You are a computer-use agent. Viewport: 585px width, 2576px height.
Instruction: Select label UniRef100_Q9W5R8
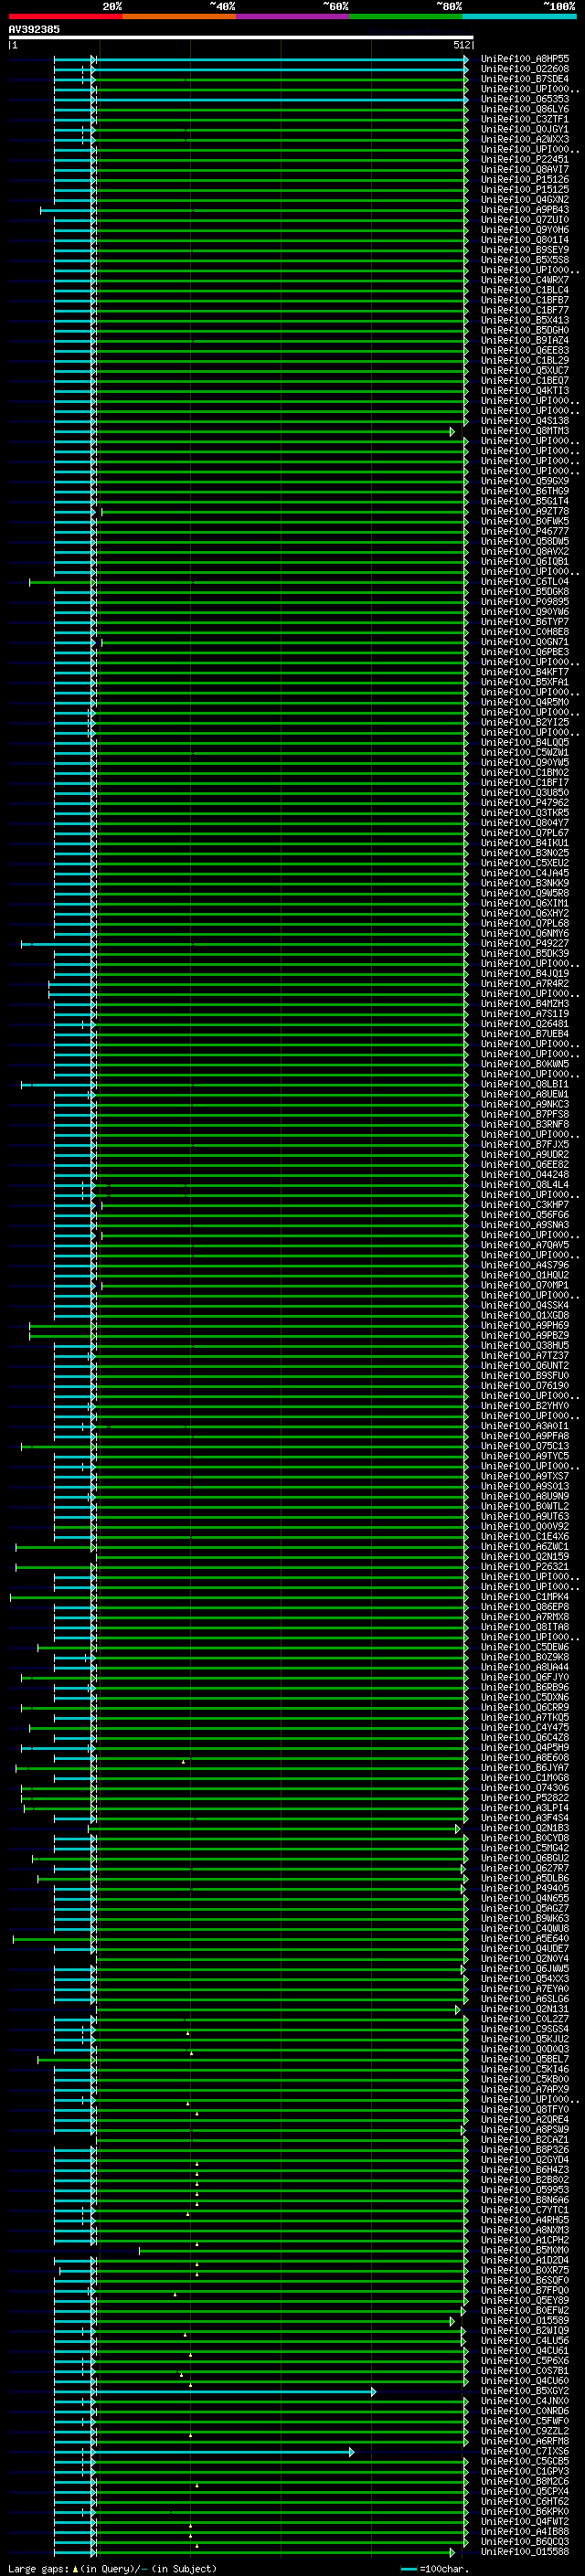tap(524, 894)
